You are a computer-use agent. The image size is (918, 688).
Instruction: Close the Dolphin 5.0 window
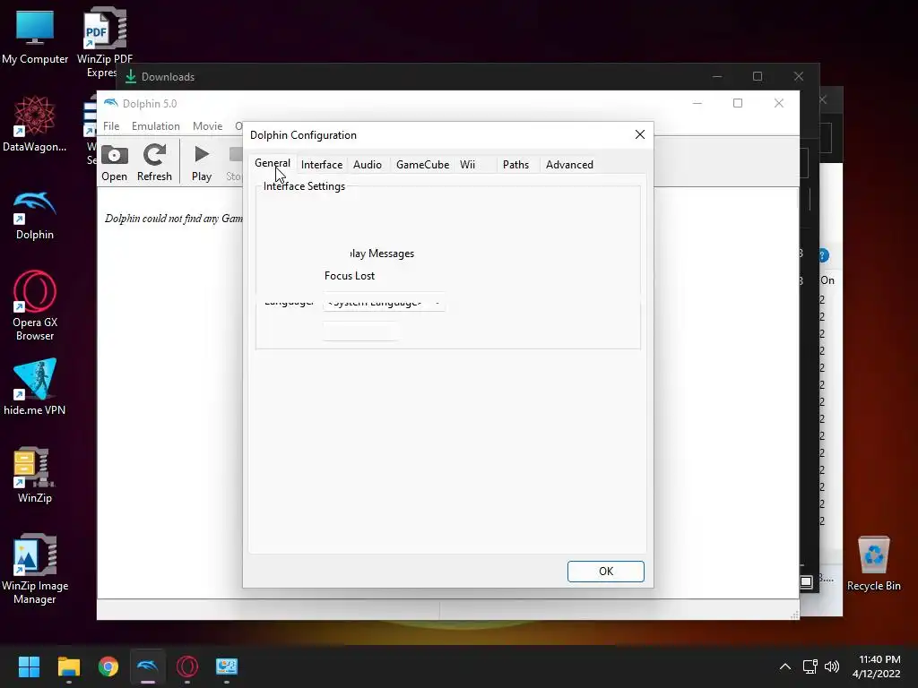(x=779, y=103)
